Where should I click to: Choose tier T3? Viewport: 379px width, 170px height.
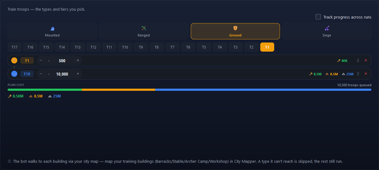236,47
